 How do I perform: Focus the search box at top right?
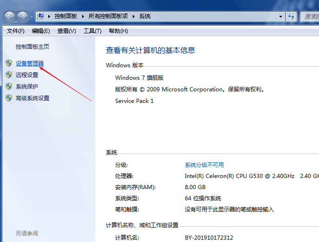[x=310, y=17]
